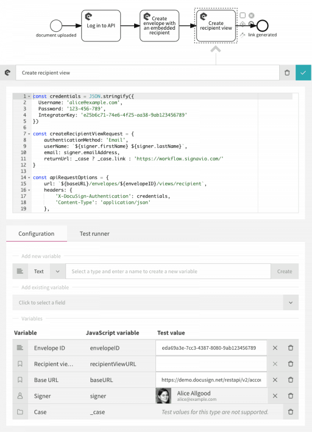Clear the Signer test value with the X

pyautogui.click(x=275, y=396)
